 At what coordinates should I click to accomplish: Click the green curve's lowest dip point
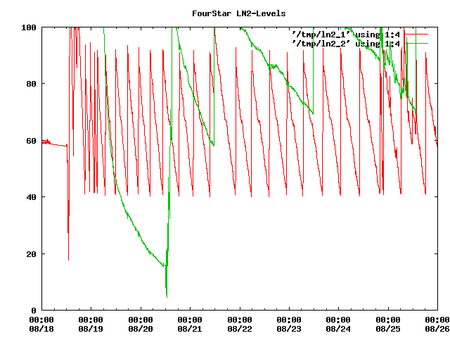167,296
